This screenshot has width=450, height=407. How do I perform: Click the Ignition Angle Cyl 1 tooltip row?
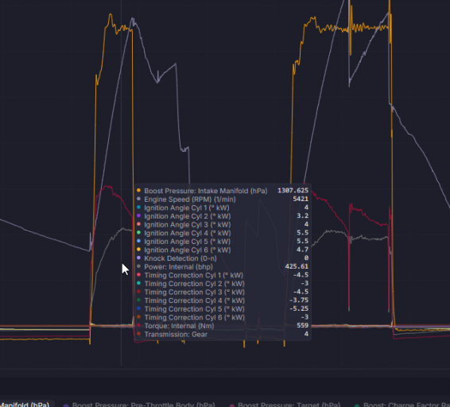[223, 207]
